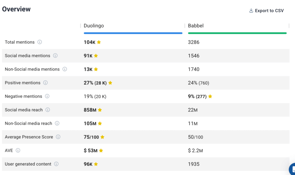Viewport: 295px width, 175px height.
Task: Click the info icon beside Positive mentions
Action: (45, 83)
